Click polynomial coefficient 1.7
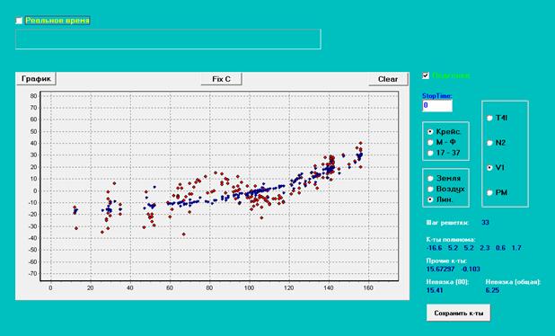 [x=516, y=248]
